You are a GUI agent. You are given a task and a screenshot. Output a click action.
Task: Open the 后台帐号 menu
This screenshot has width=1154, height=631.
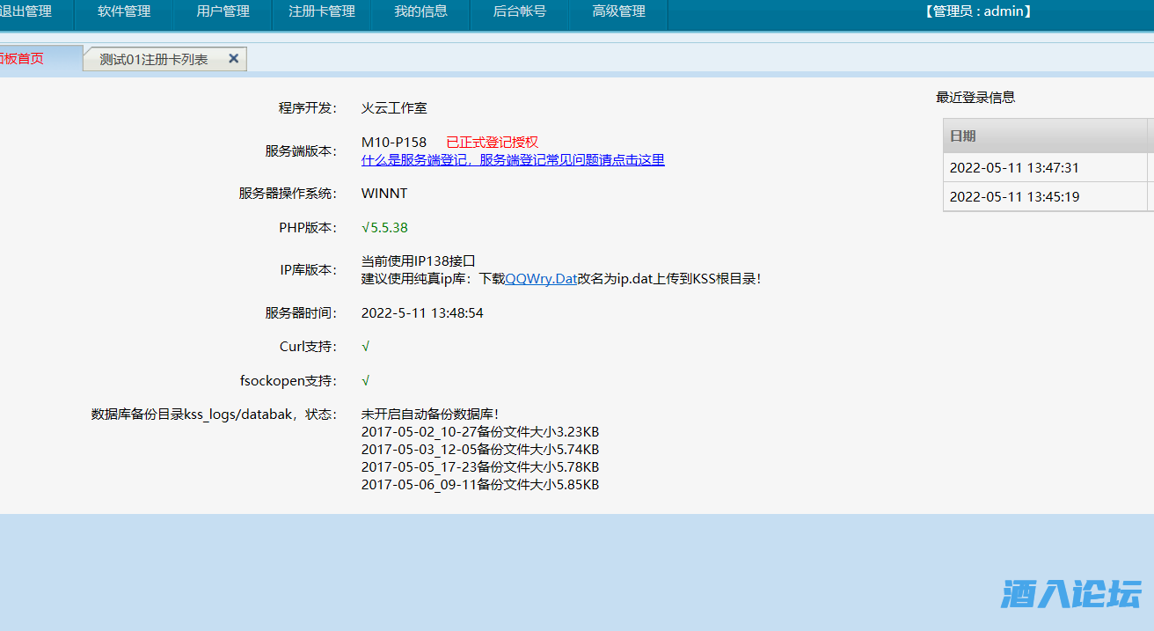[520, 11]
